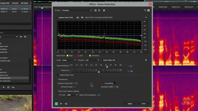Click the Channels column header
The image size is (198, 111).
click(x=15, y=3)
